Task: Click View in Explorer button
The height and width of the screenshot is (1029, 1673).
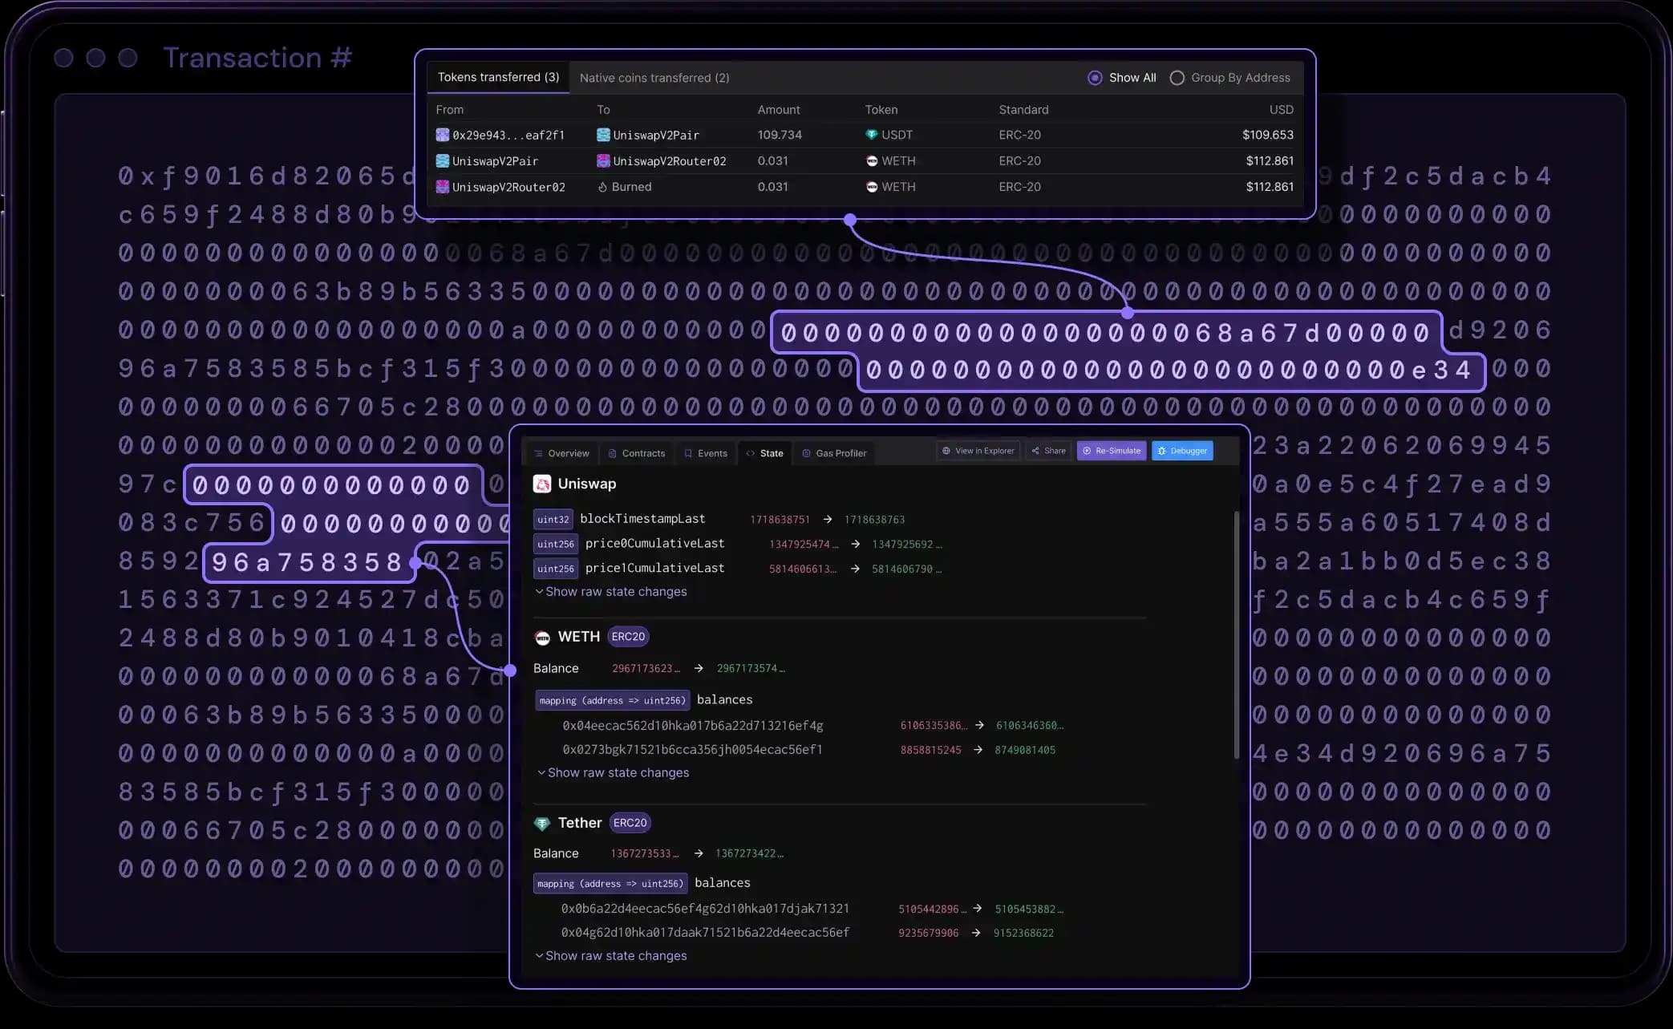Action: (x=978, y=451)
